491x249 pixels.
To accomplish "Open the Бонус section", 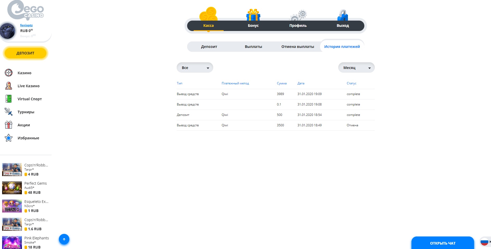I will click(253, 26).
